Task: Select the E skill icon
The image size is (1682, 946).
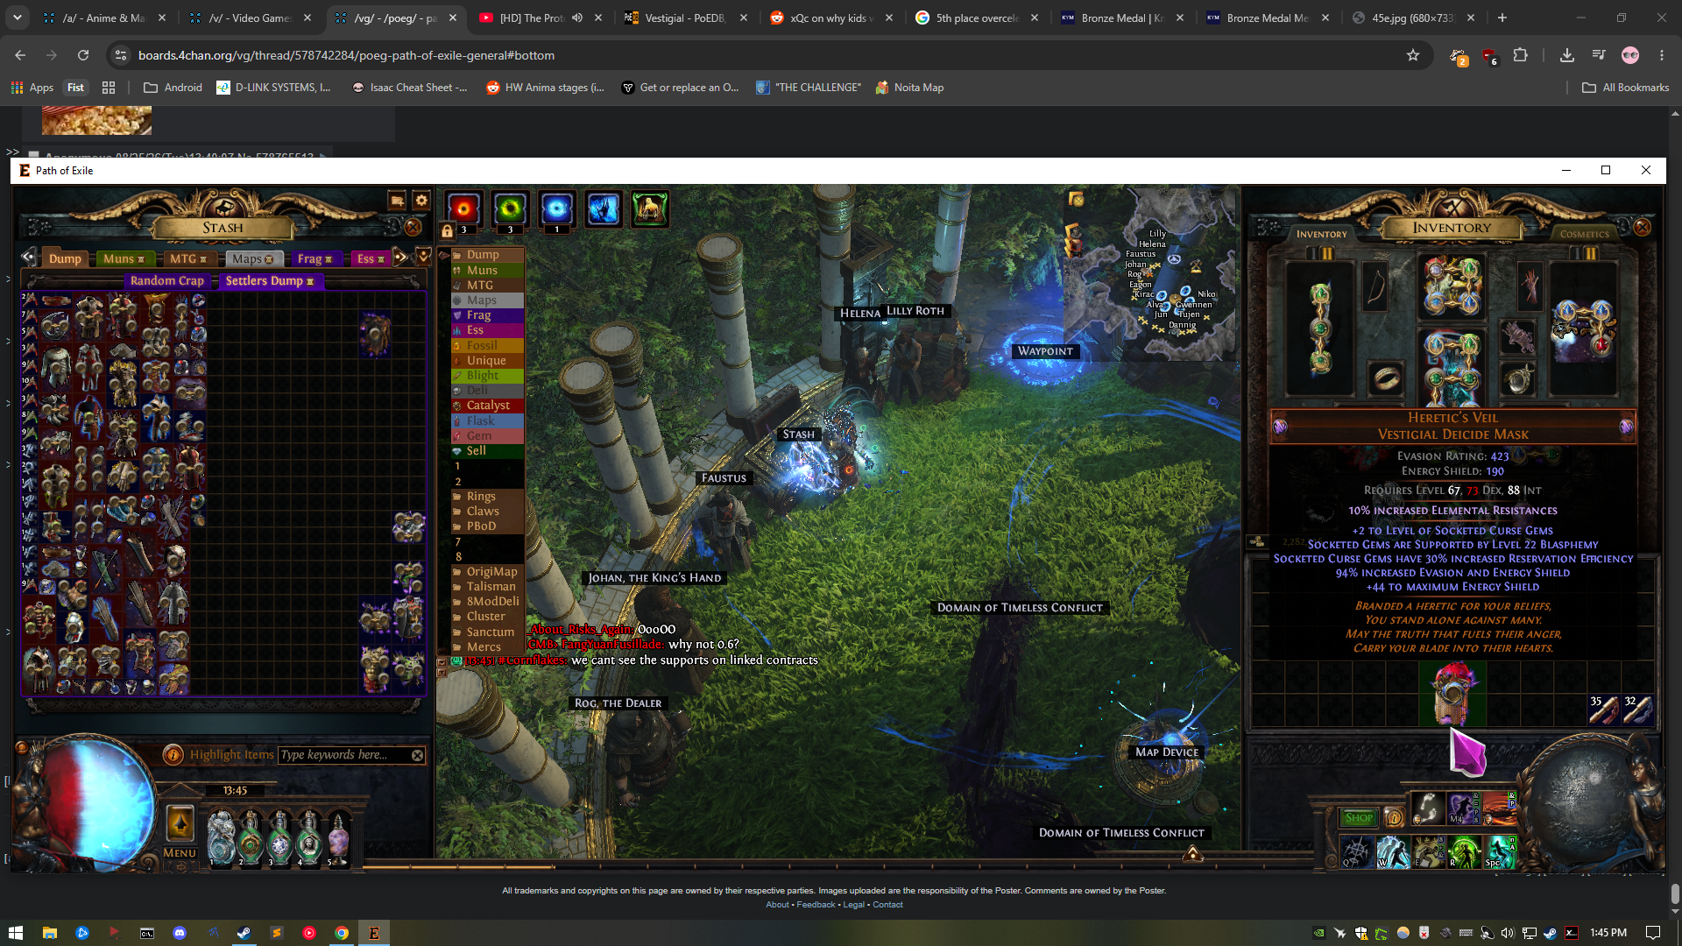Action: pyautogui.click(x=1429, y=851)
